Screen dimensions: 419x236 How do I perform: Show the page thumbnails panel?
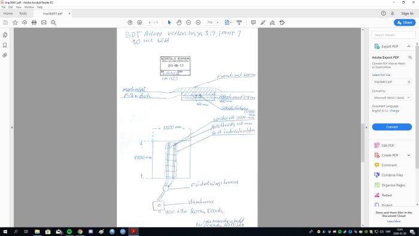[5, 35]
